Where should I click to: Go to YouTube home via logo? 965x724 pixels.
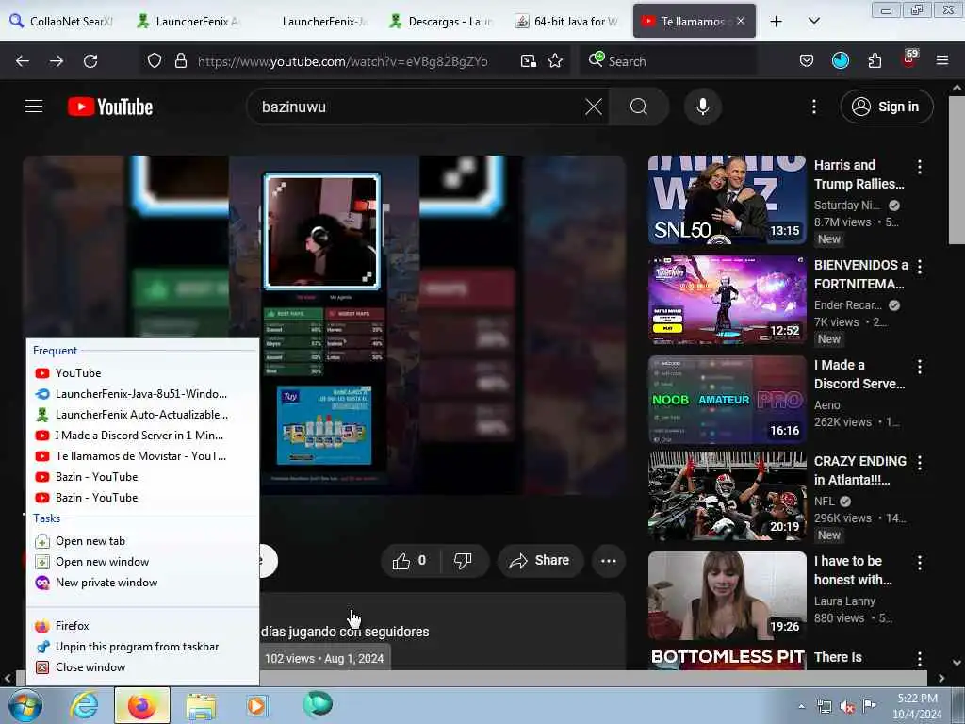pyautogui.click(x=110, y=107)
